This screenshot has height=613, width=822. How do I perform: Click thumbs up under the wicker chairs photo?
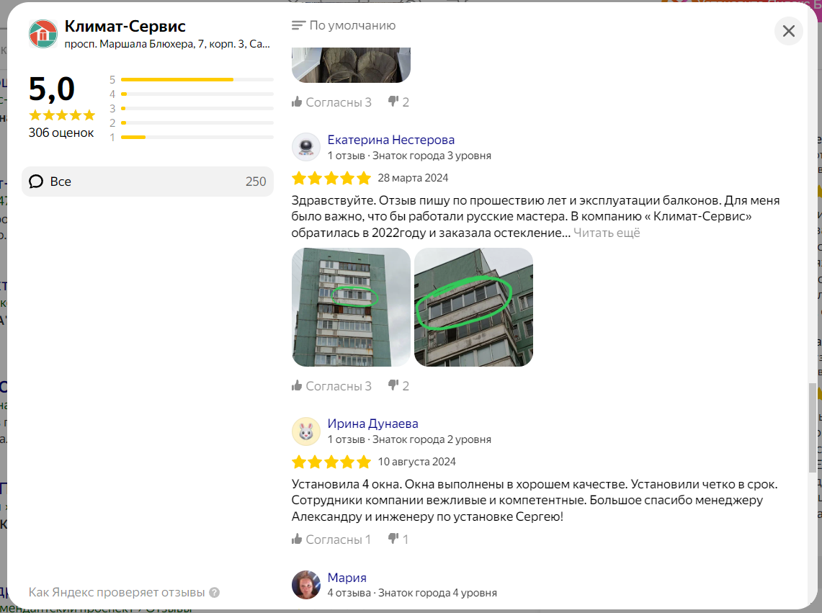tap(331, 102)
